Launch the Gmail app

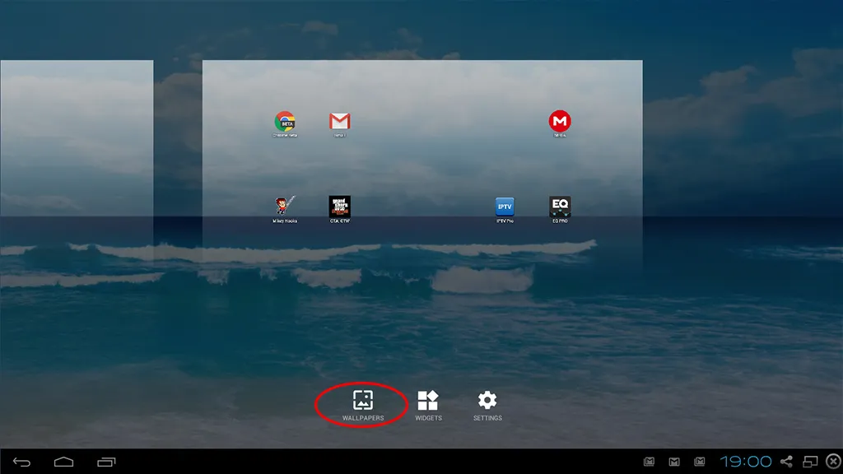click(340, 122)
